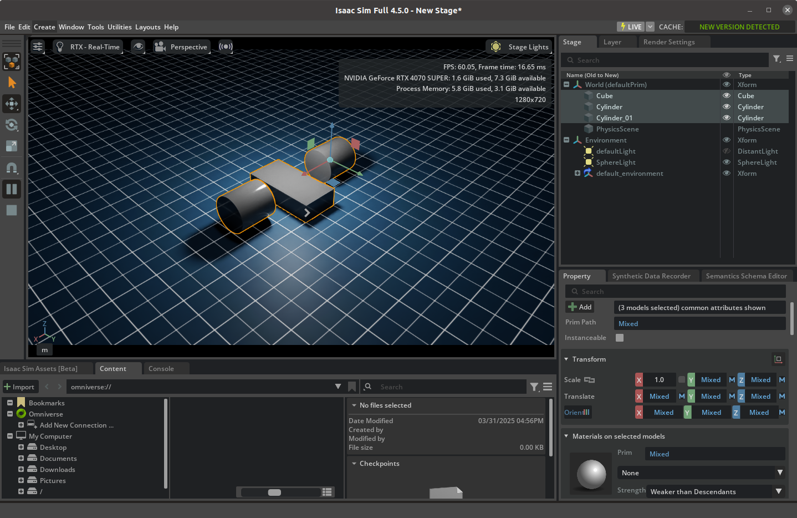Click the Content browser filter icon

click(534, 387)
